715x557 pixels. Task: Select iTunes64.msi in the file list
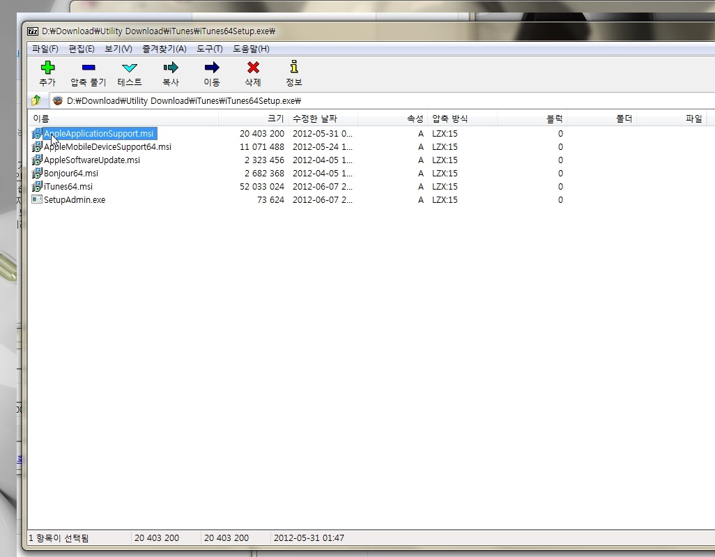(68, 187)
